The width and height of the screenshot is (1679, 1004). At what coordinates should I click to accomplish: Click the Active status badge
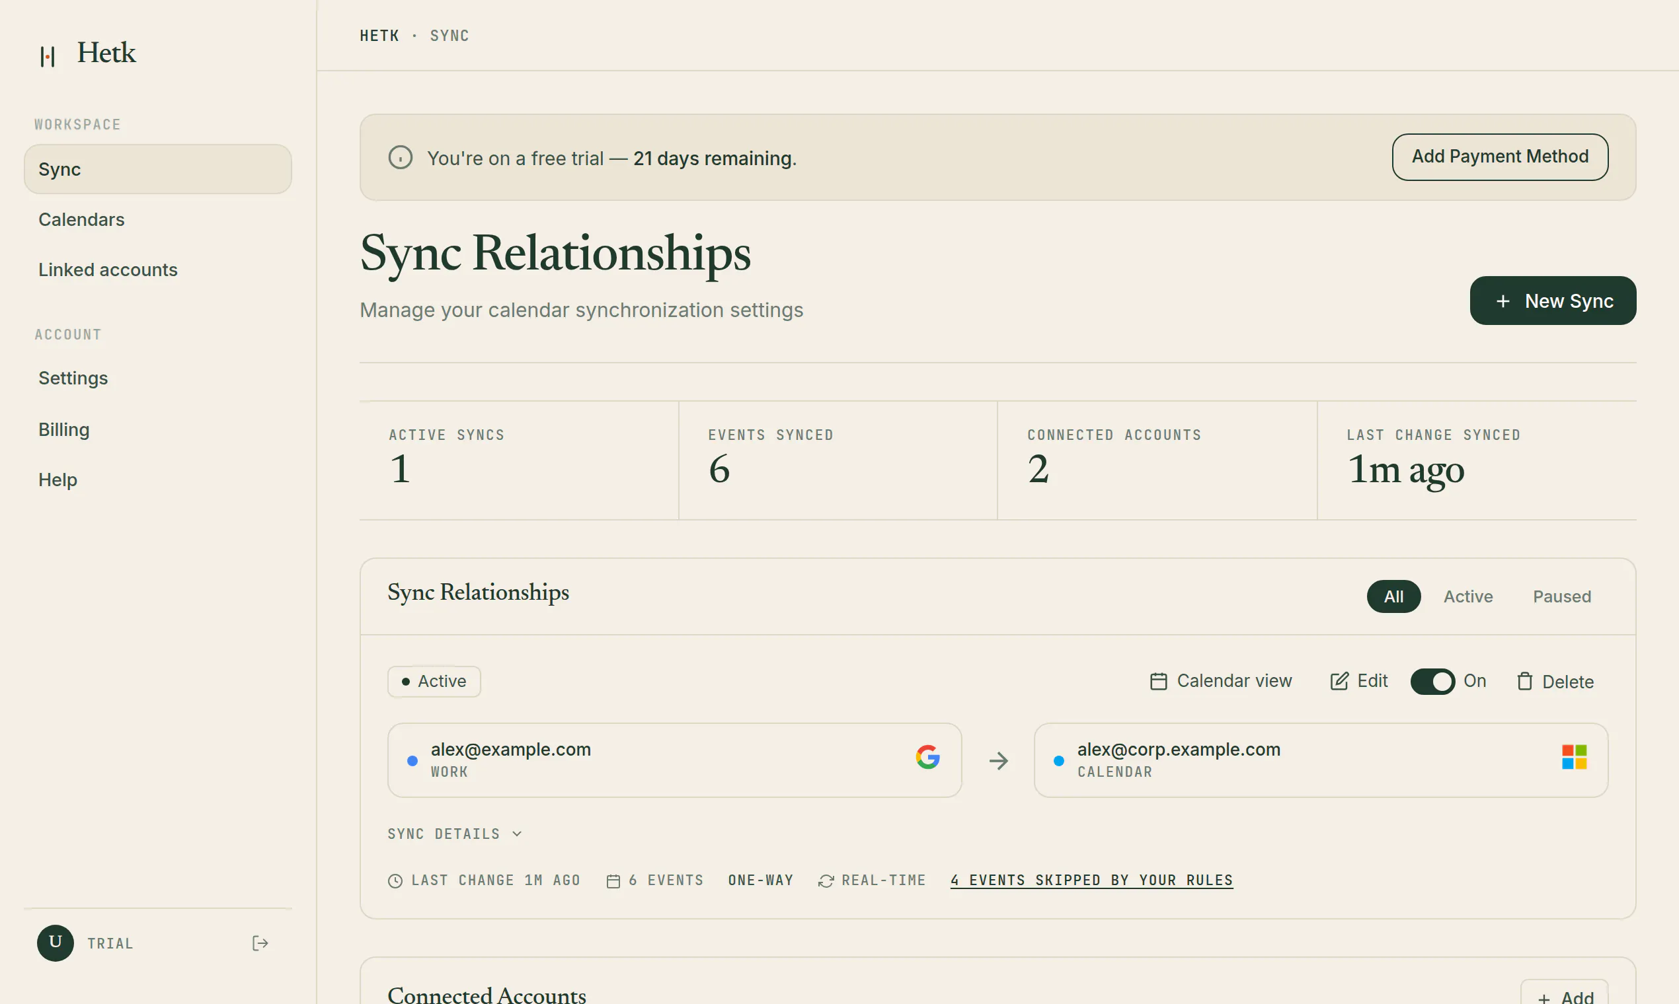point(434,681)
